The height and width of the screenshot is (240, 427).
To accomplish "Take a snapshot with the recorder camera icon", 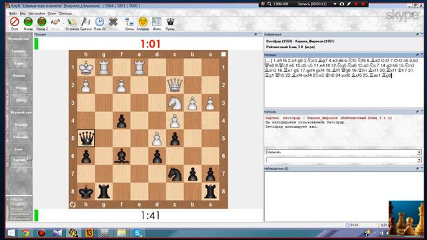I will pyautogui.click(x=342, y=4).
